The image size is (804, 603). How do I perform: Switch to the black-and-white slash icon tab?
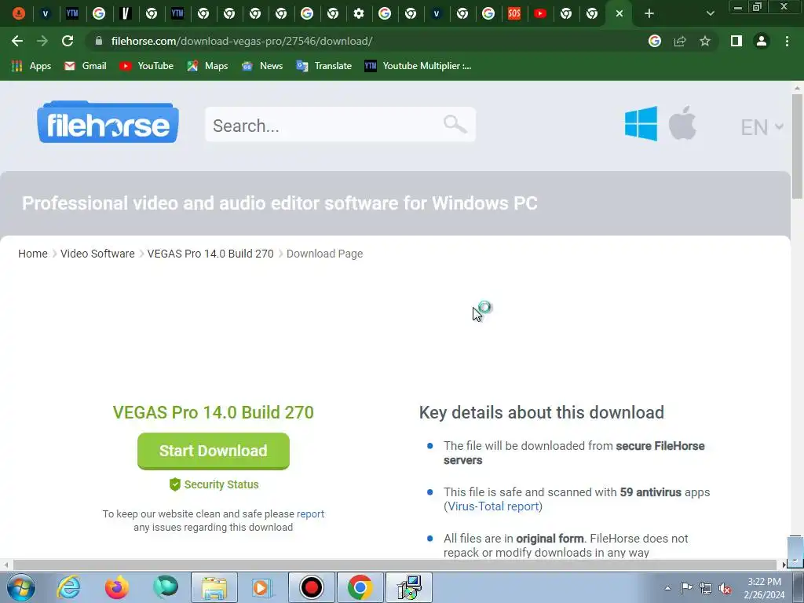pyautogui.click(x=125, y=13)
